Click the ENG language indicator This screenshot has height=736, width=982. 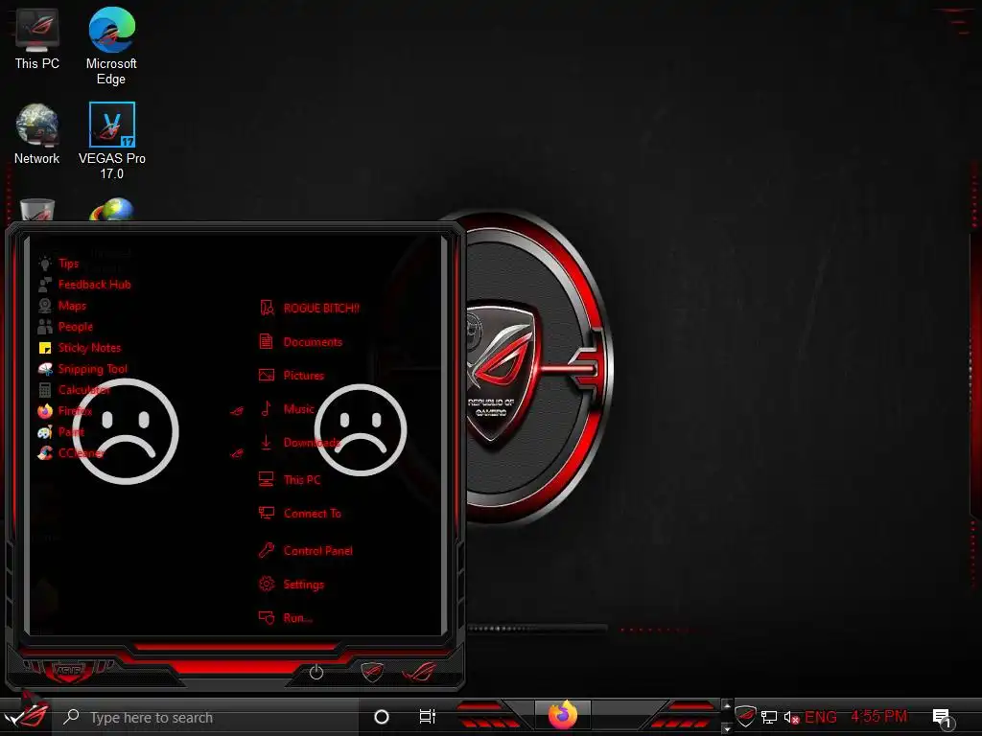click(x=821, y=717)
